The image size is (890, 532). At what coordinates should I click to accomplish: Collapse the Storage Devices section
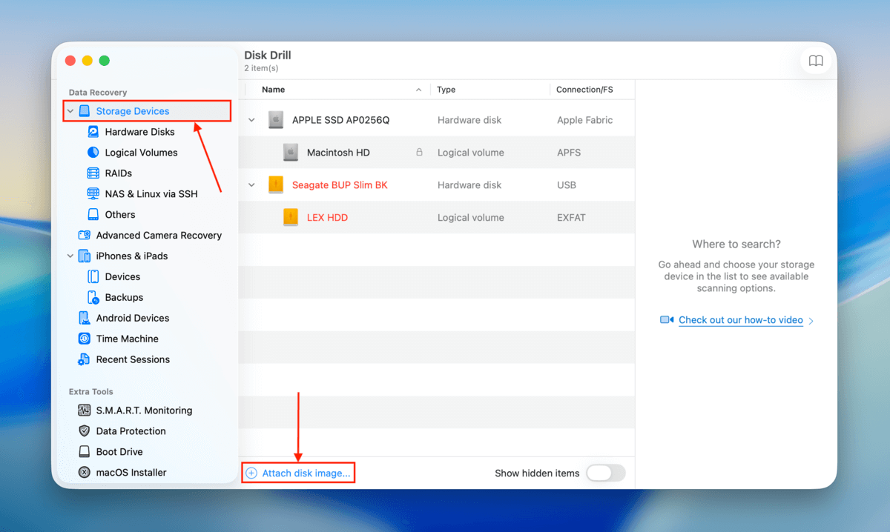(x=70, y=110)
